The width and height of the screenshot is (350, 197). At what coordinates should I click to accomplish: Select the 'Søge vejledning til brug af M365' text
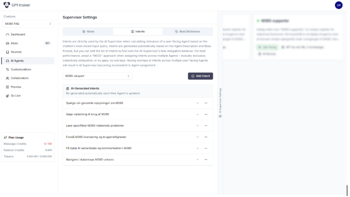[x=87, y=114]
